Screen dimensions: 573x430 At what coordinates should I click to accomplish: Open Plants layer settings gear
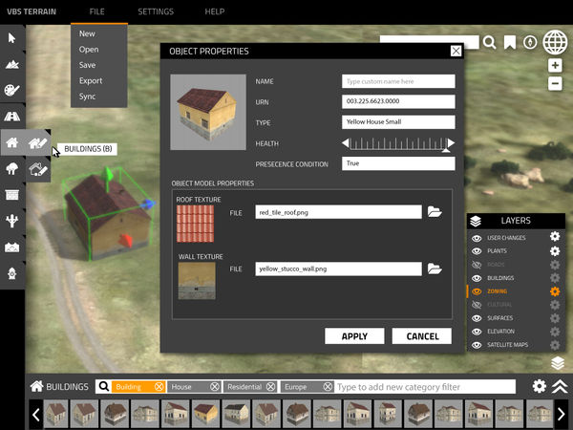tap(555, 250)
